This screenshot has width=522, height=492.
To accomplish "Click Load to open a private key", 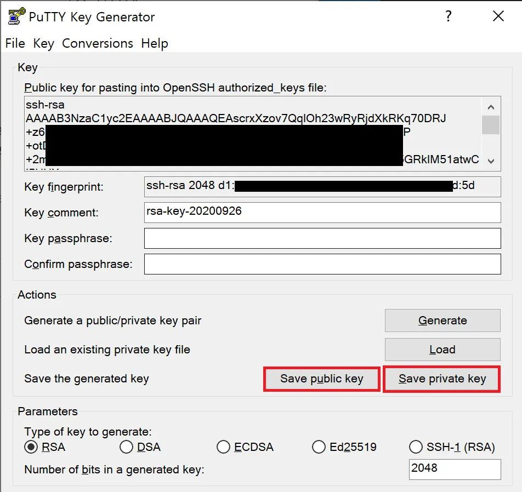I will tap(442, 350).
